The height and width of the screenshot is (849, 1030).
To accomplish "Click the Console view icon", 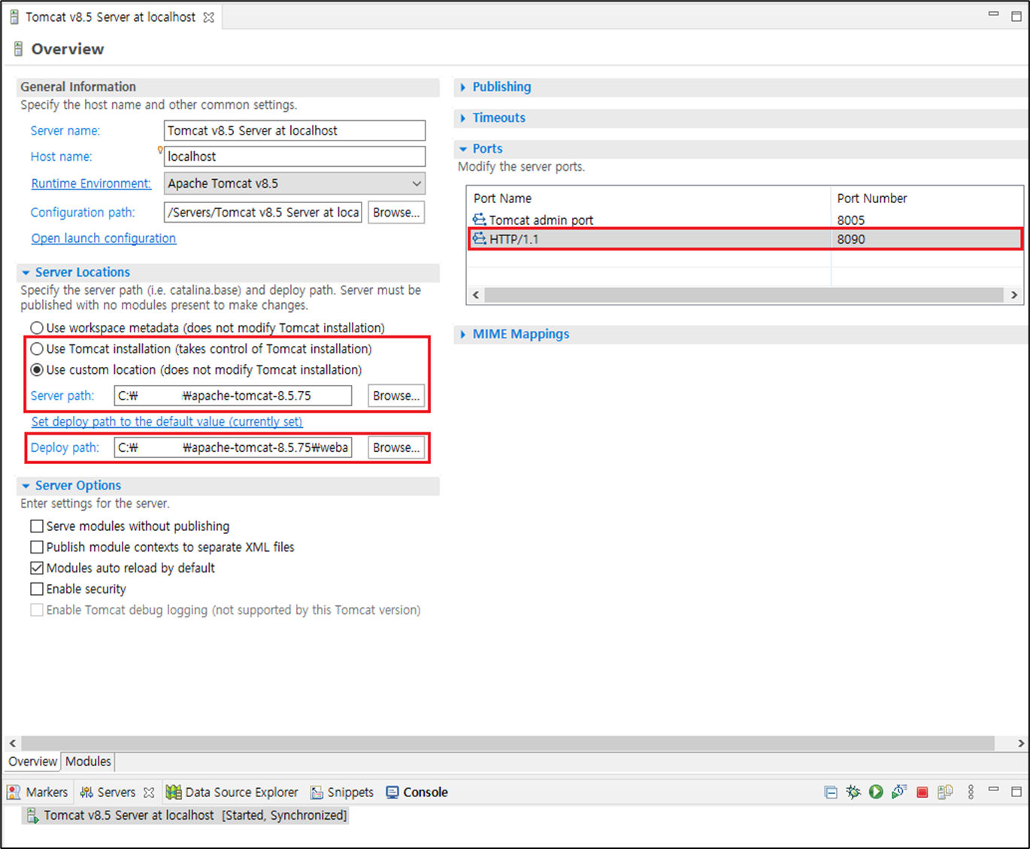I will [x=392, y=792].
